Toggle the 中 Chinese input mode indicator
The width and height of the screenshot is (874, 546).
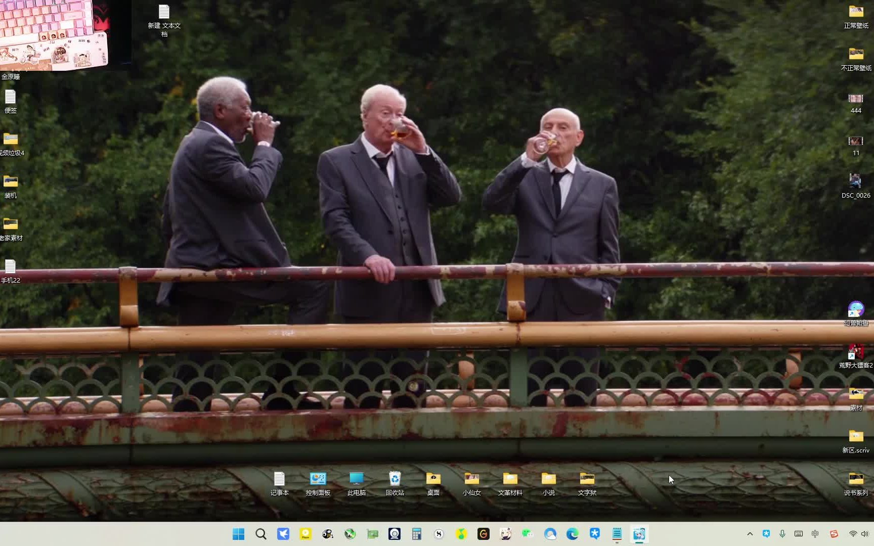point(814,534)
